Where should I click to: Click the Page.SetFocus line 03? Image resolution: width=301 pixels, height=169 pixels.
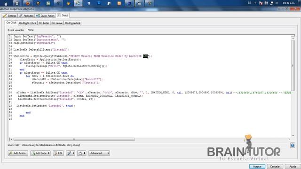(34, 43)
